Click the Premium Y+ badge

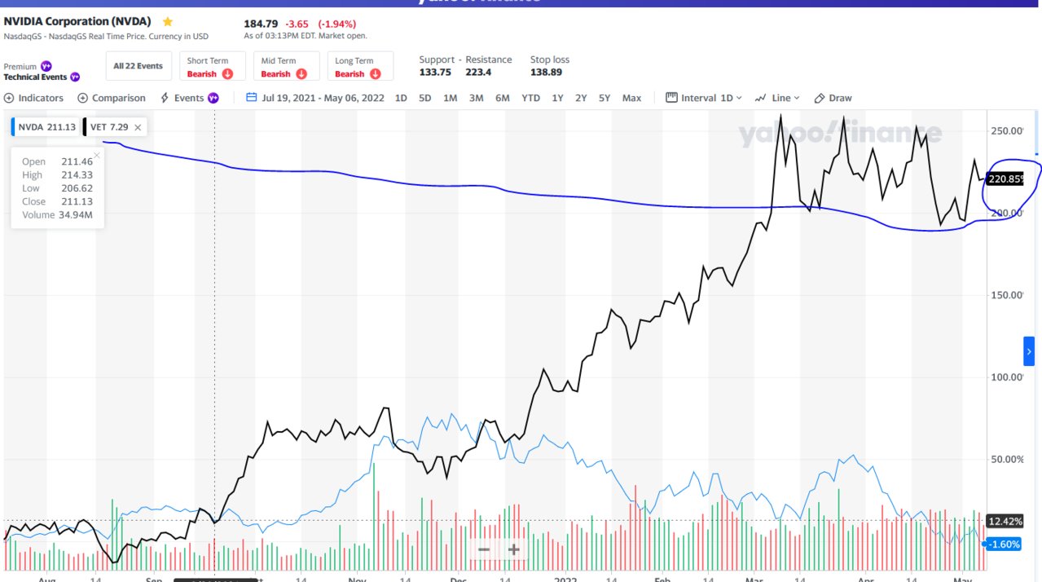[46, 66]
